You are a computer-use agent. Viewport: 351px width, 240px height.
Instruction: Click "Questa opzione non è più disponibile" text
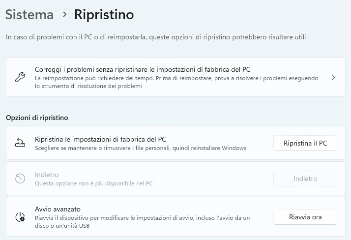coord(93,183)
